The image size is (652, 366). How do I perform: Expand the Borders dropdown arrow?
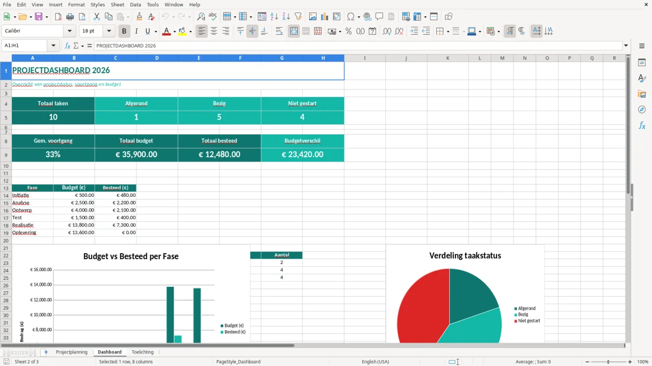(x=448, y=31)
